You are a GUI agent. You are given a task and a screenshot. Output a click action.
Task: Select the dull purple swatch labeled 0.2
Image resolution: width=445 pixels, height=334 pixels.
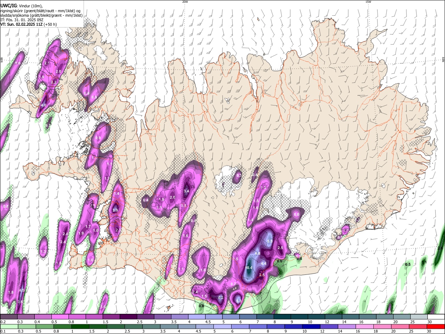9,317
